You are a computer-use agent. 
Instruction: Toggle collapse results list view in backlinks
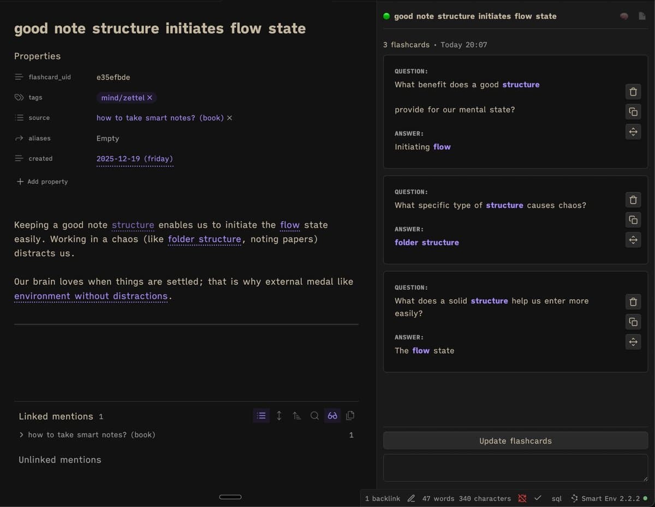click(x=261, y=416)
